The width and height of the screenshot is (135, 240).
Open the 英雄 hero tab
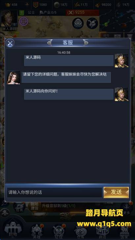pyautogui.click(x=37, y=231)
